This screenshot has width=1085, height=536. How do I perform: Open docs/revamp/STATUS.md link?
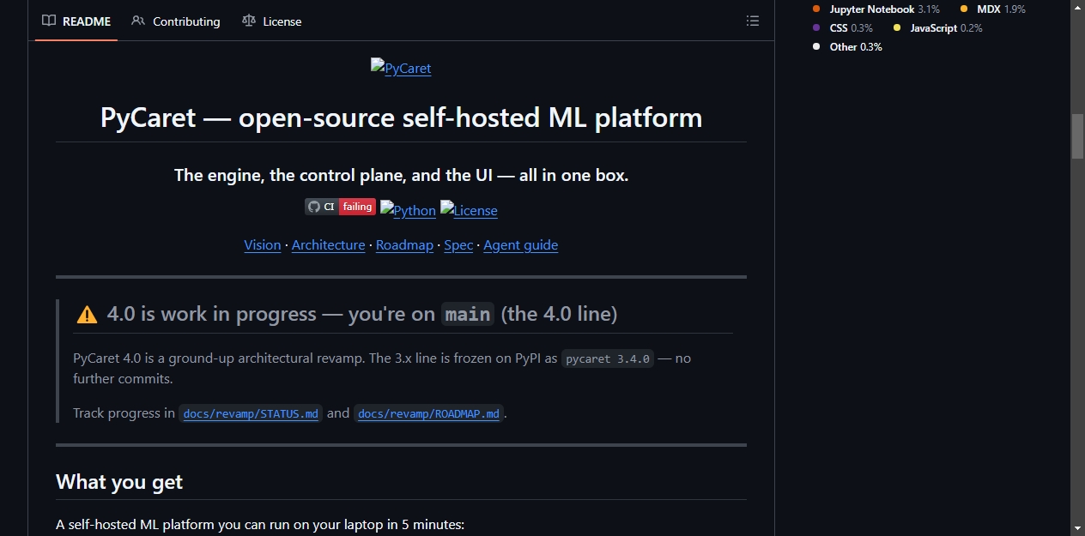[251, 413]
